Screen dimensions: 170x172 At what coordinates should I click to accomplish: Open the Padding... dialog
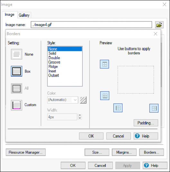(146, 123)
